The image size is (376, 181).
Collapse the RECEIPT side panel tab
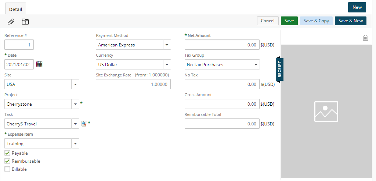point(279,69)
